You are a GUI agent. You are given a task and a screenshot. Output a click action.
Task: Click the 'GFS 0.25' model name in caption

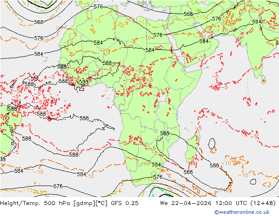(x=125, y=203)
